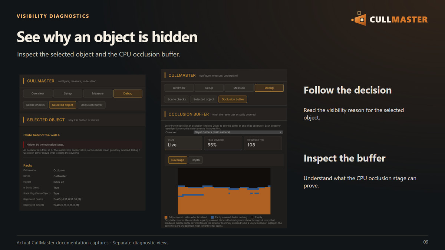Click the Driver value CullMaster
Screen dimensions: 445x250
(x=60, y=176)
